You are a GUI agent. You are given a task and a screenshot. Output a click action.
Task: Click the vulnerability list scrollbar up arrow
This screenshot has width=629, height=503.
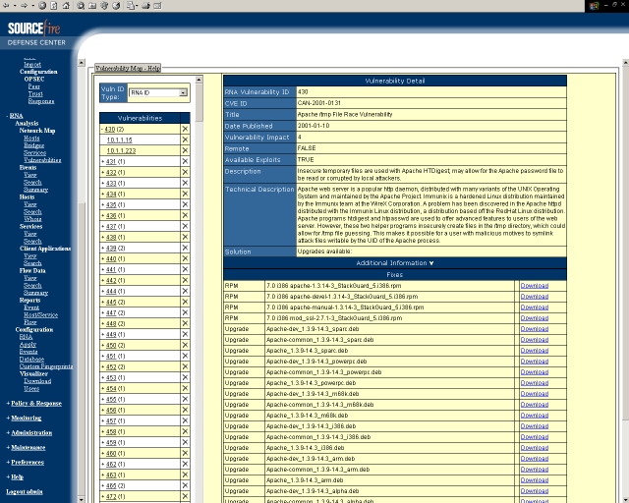click(199, 80)
